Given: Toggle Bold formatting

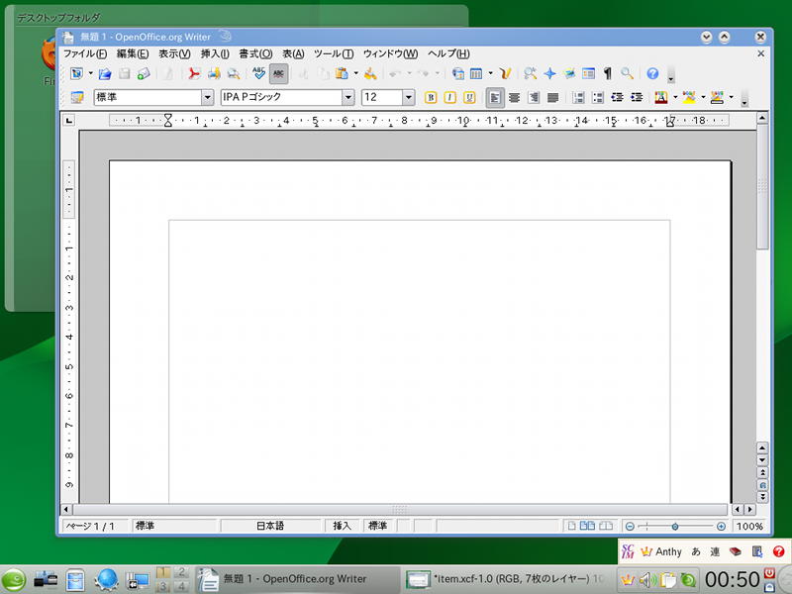Looking at the screenshot, I should tap(431, 98).
